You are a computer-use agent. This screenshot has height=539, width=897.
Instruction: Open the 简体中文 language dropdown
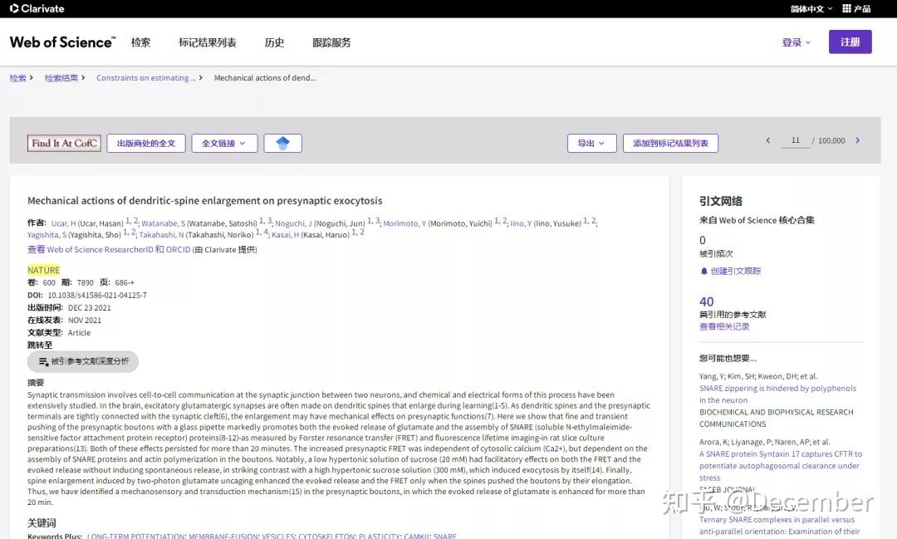(809, 9)
